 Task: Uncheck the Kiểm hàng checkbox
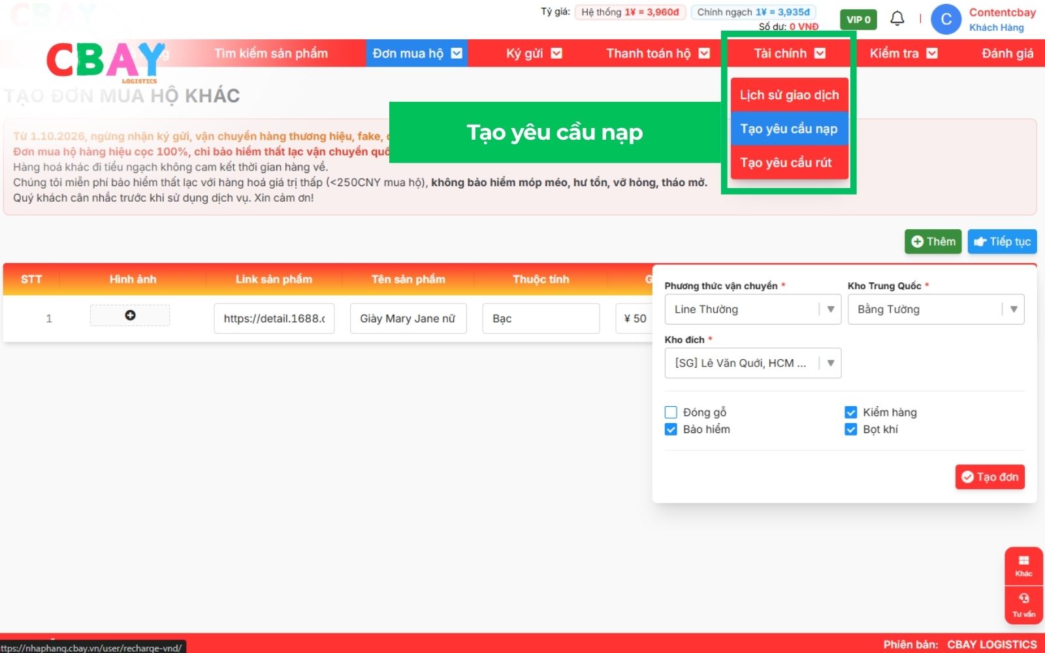[x=850, y=412]
